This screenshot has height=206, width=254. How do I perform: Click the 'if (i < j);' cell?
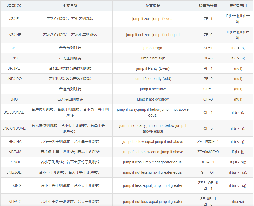click(x=238, y=112)
